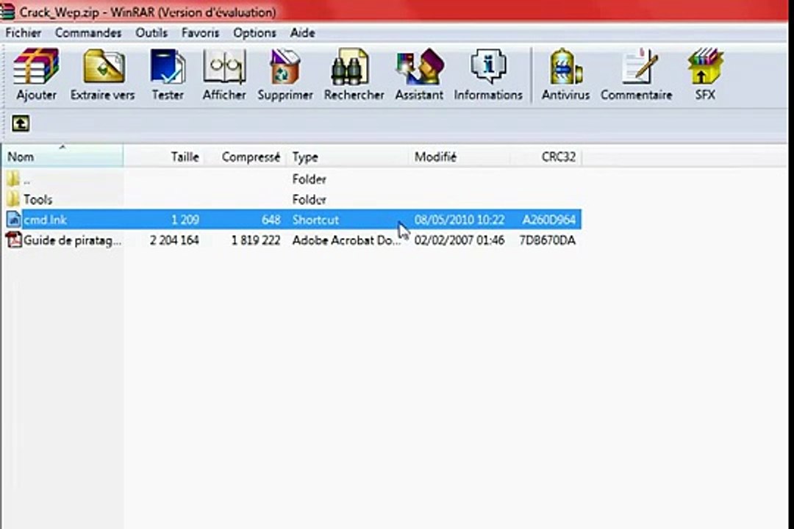The width and height of the screenshot is (794, 529).
Task: Open the Commandes menu
Action: (x=88, y=33)
